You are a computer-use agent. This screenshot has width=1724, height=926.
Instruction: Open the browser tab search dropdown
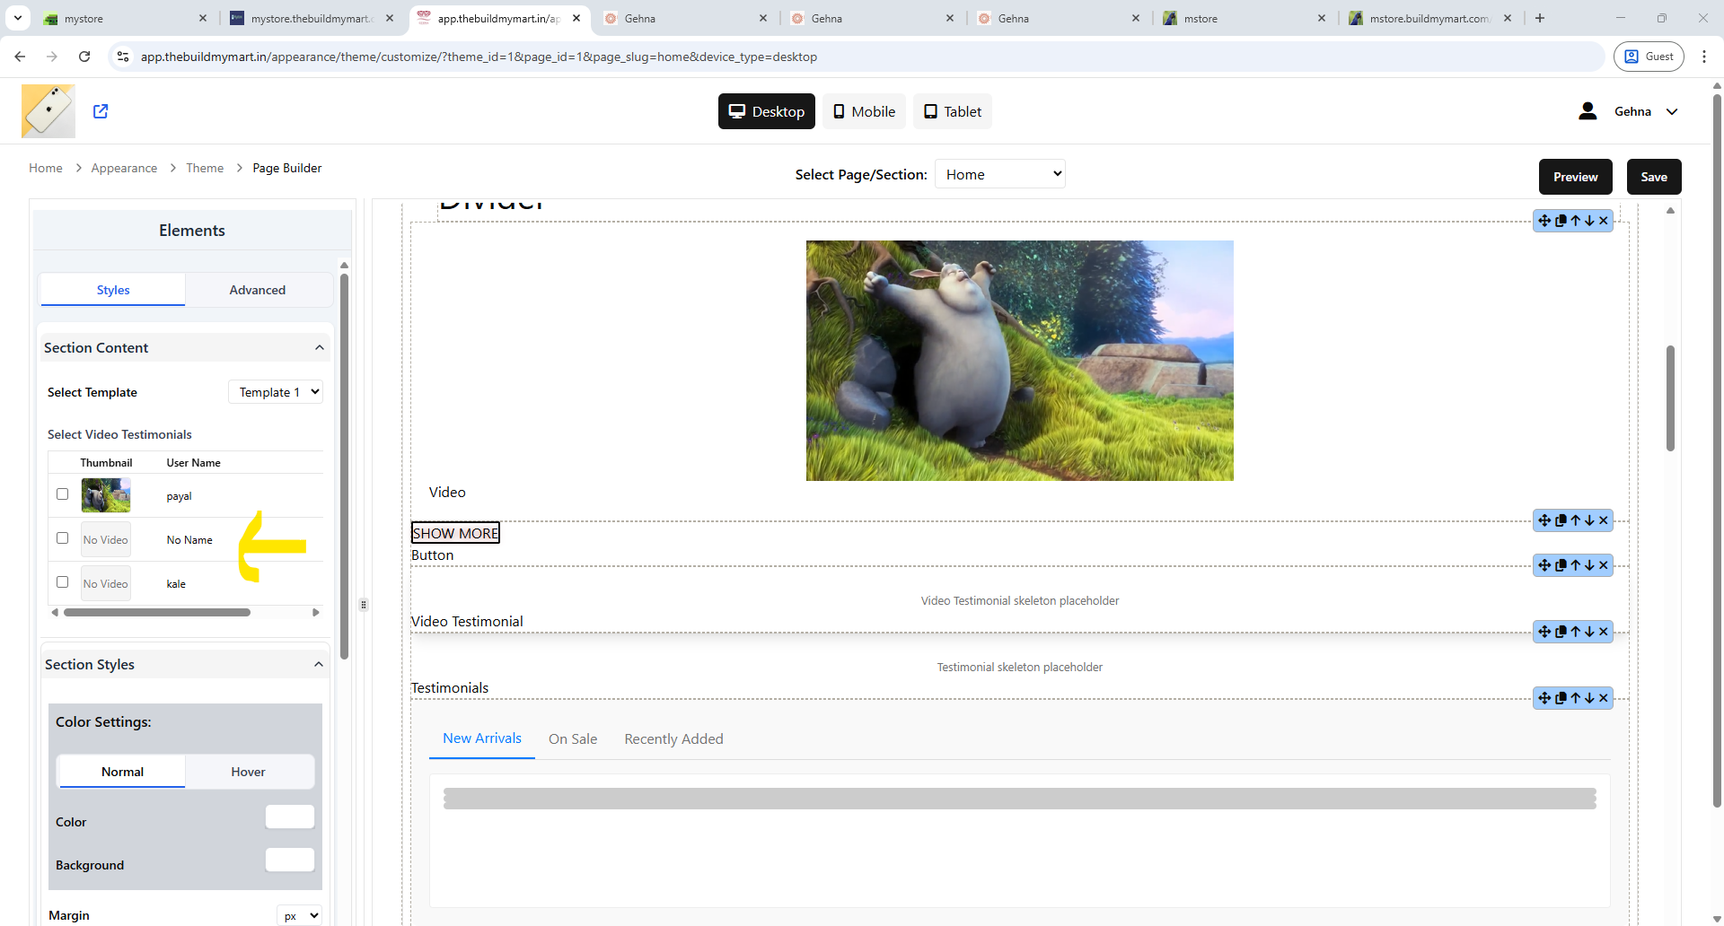[18, 18]
